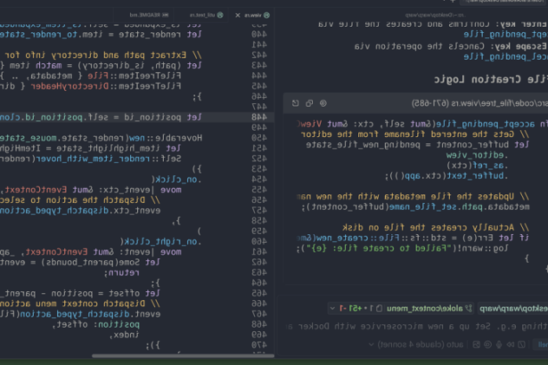Click the plus new-tab button at top
Viewport: 548px width, 365px height.
(x=453, y=2)
